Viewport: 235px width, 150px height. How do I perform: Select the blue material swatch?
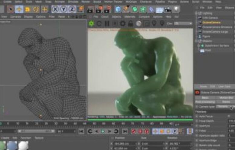click(x=12, y=145)
